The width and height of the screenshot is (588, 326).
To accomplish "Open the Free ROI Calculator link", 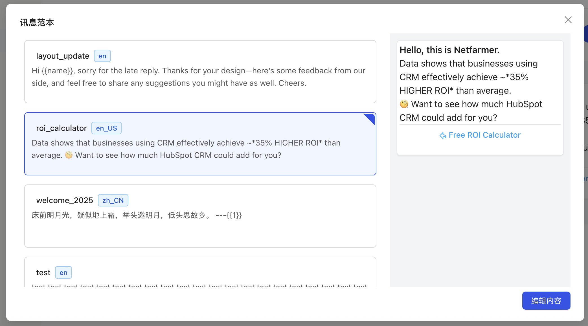I will [x=484, y=135].
